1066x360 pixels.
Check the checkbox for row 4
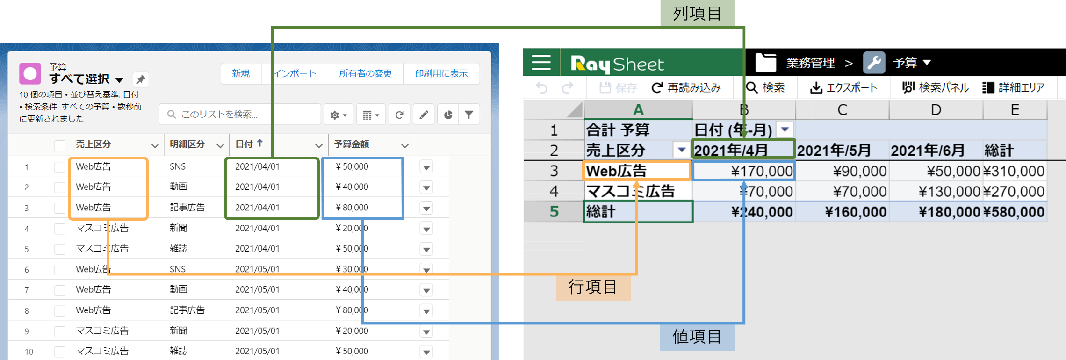60,229
